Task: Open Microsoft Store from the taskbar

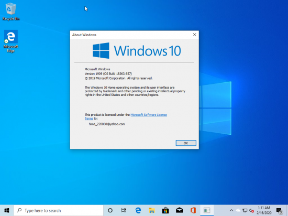Action: (x=165, y=210)
